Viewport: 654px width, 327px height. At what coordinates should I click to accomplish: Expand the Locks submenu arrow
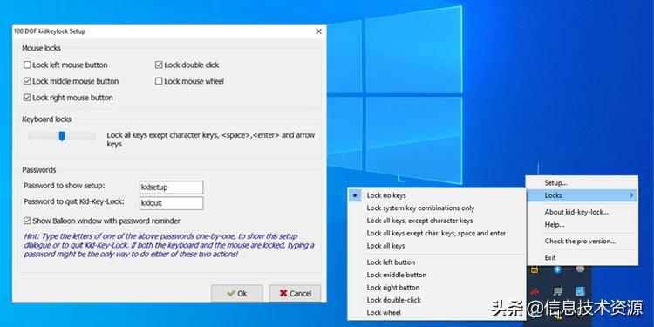(631, 195)
